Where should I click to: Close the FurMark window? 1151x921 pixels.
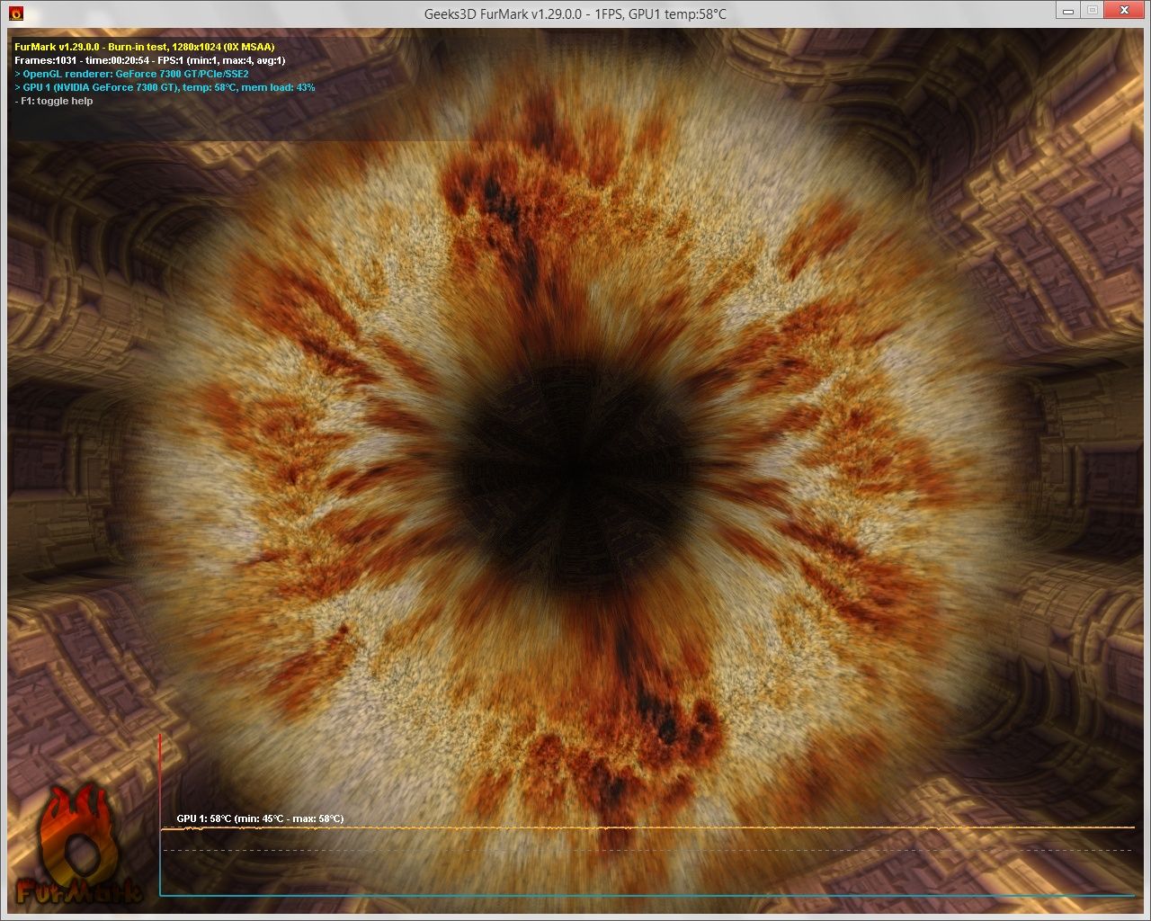coord(1124,10)
